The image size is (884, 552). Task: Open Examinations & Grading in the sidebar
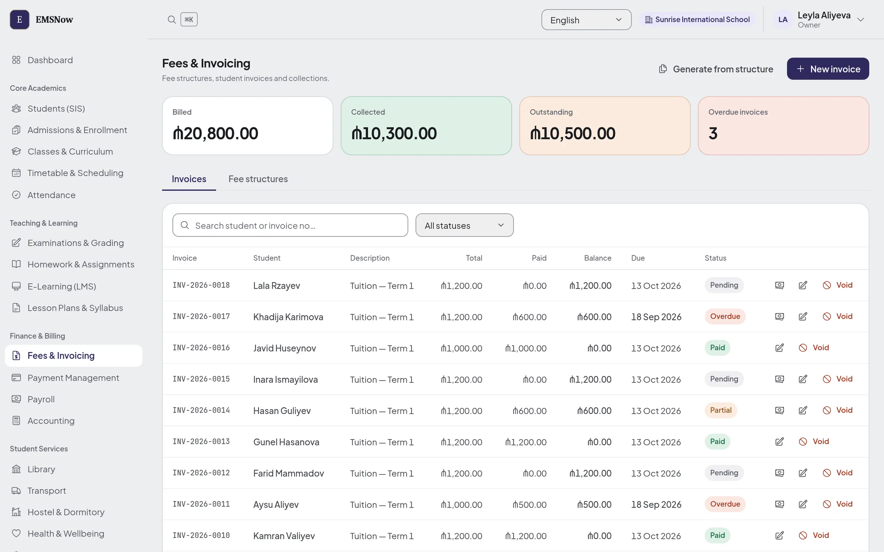74,243
